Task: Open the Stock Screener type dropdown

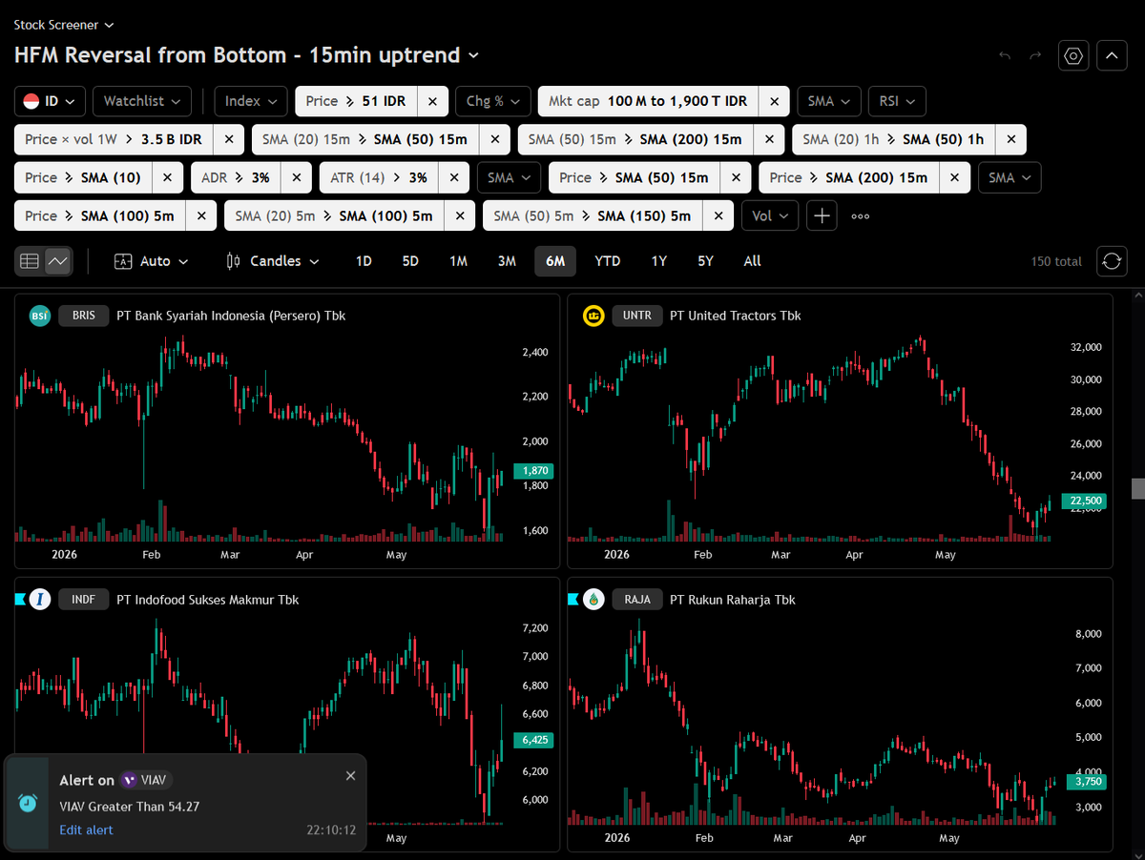Action: pos(64,25)
